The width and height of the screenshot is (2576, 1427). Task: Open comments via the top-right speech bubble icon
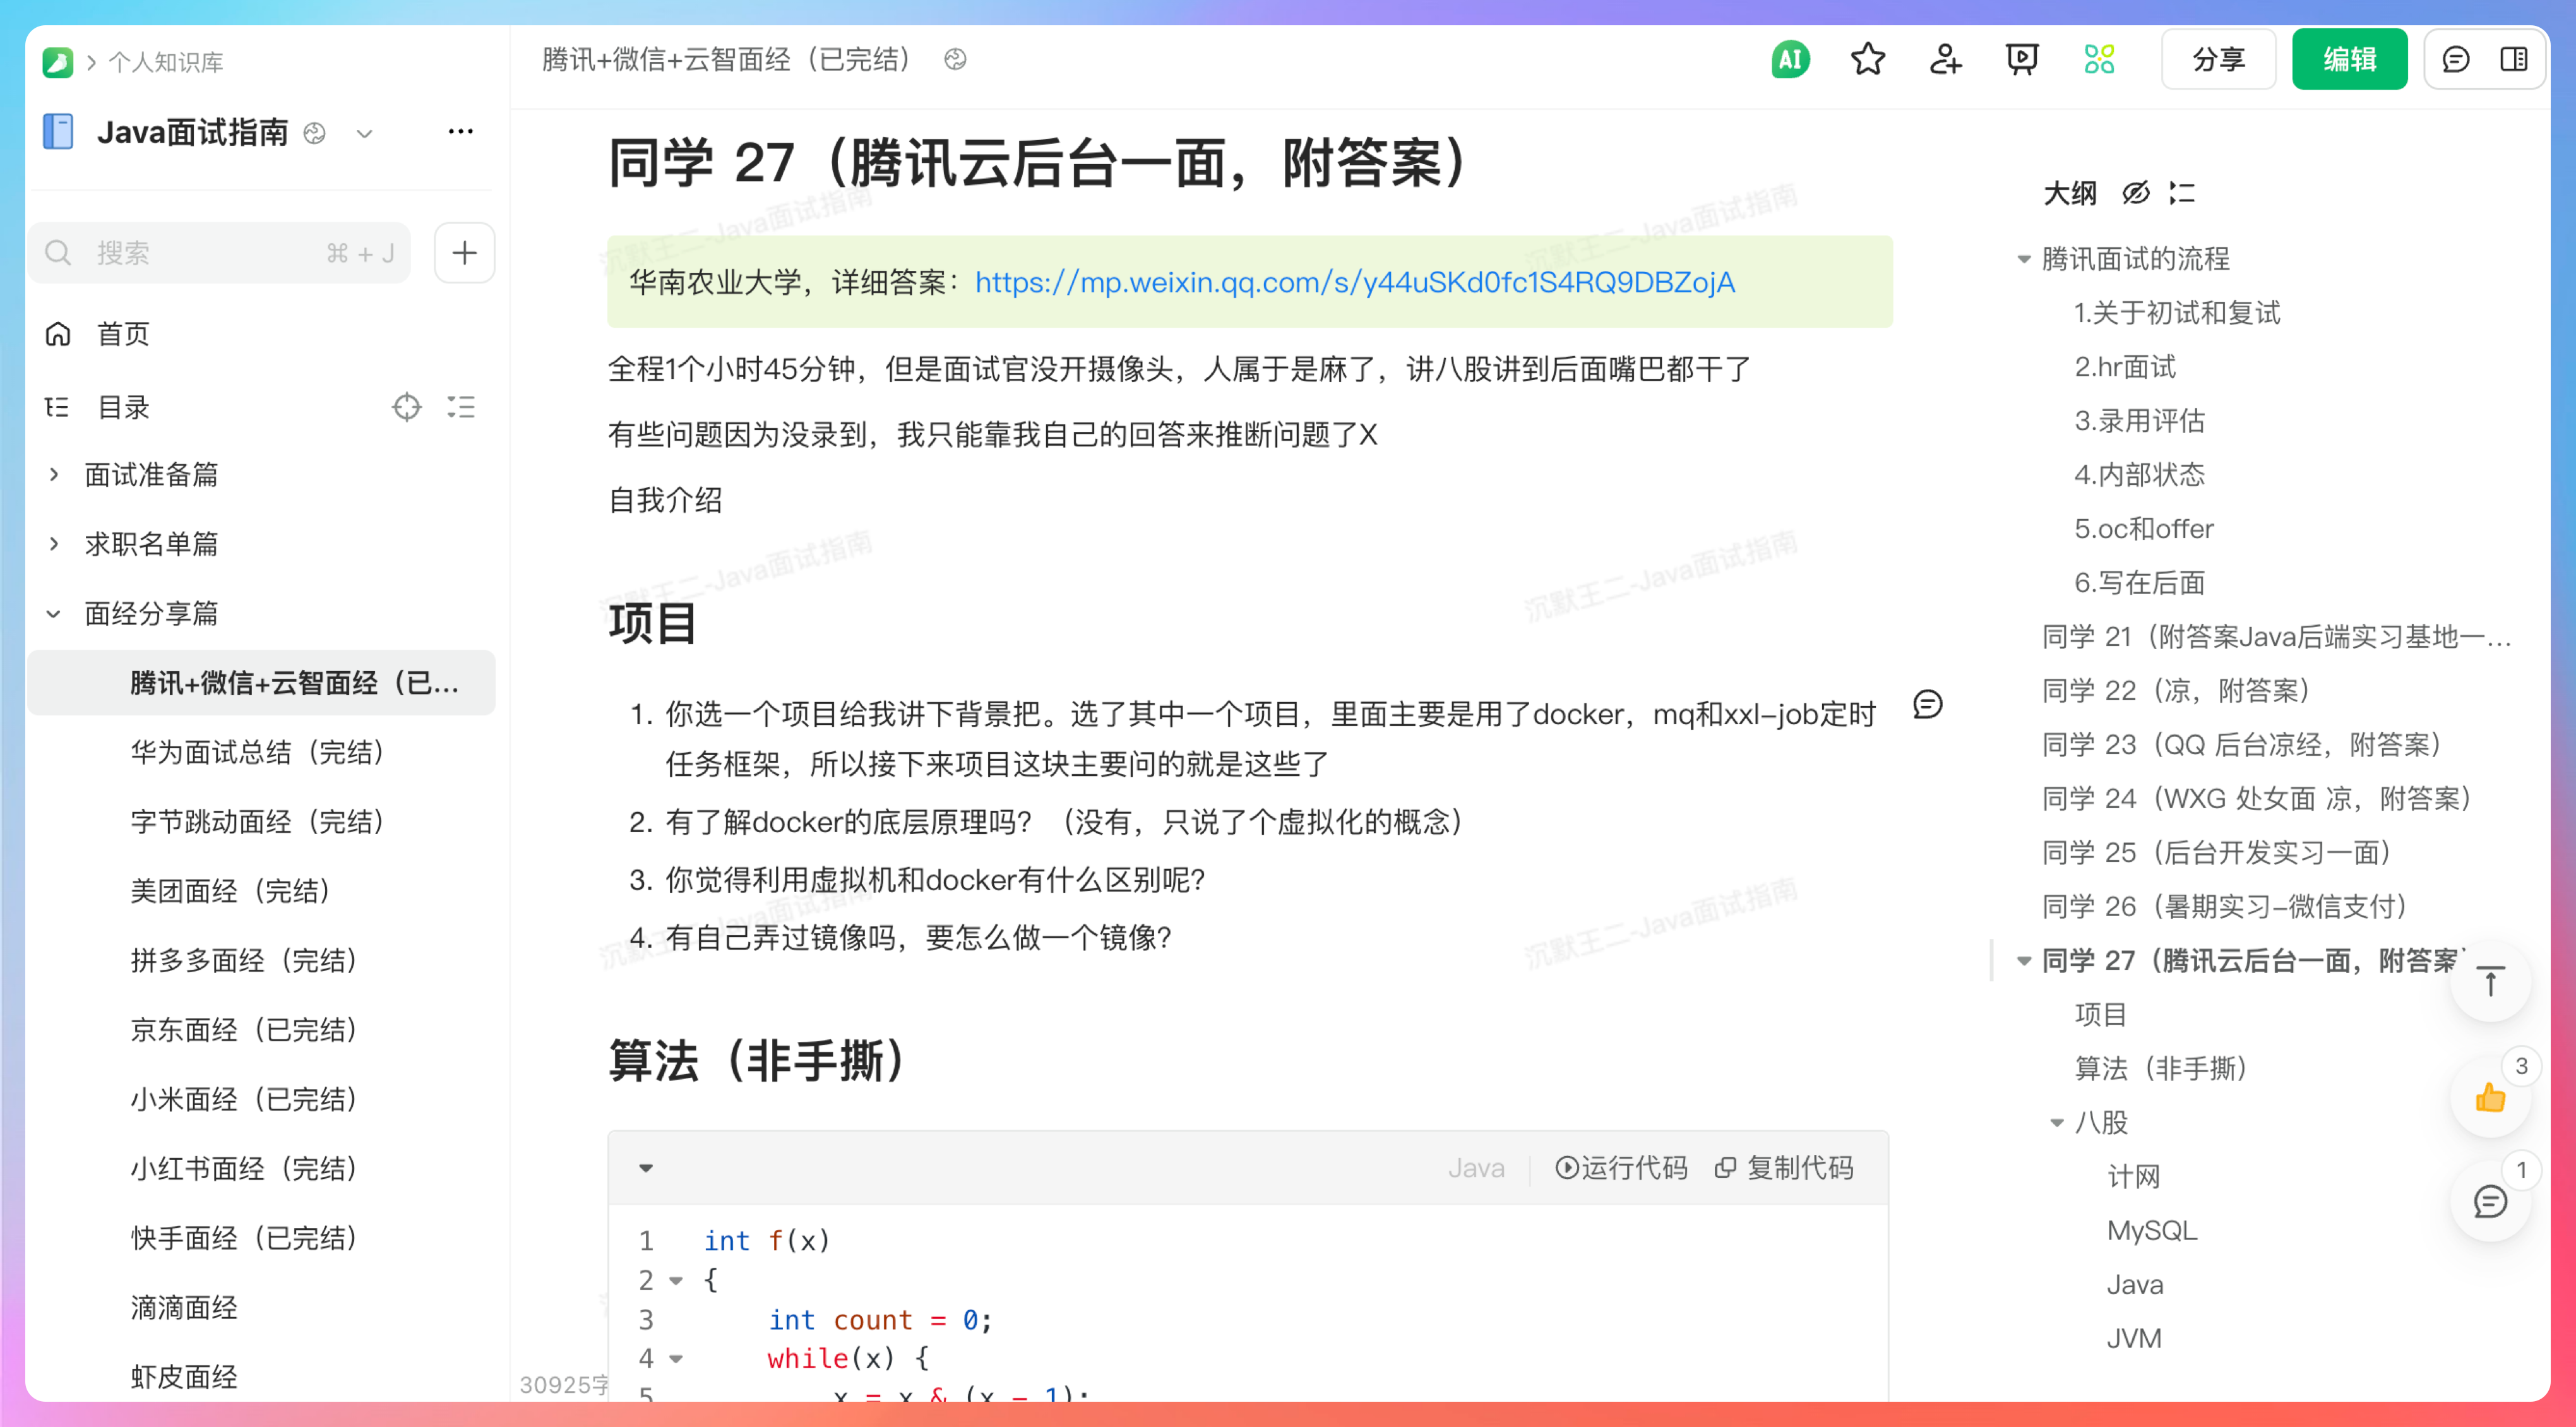(2457, 60)
